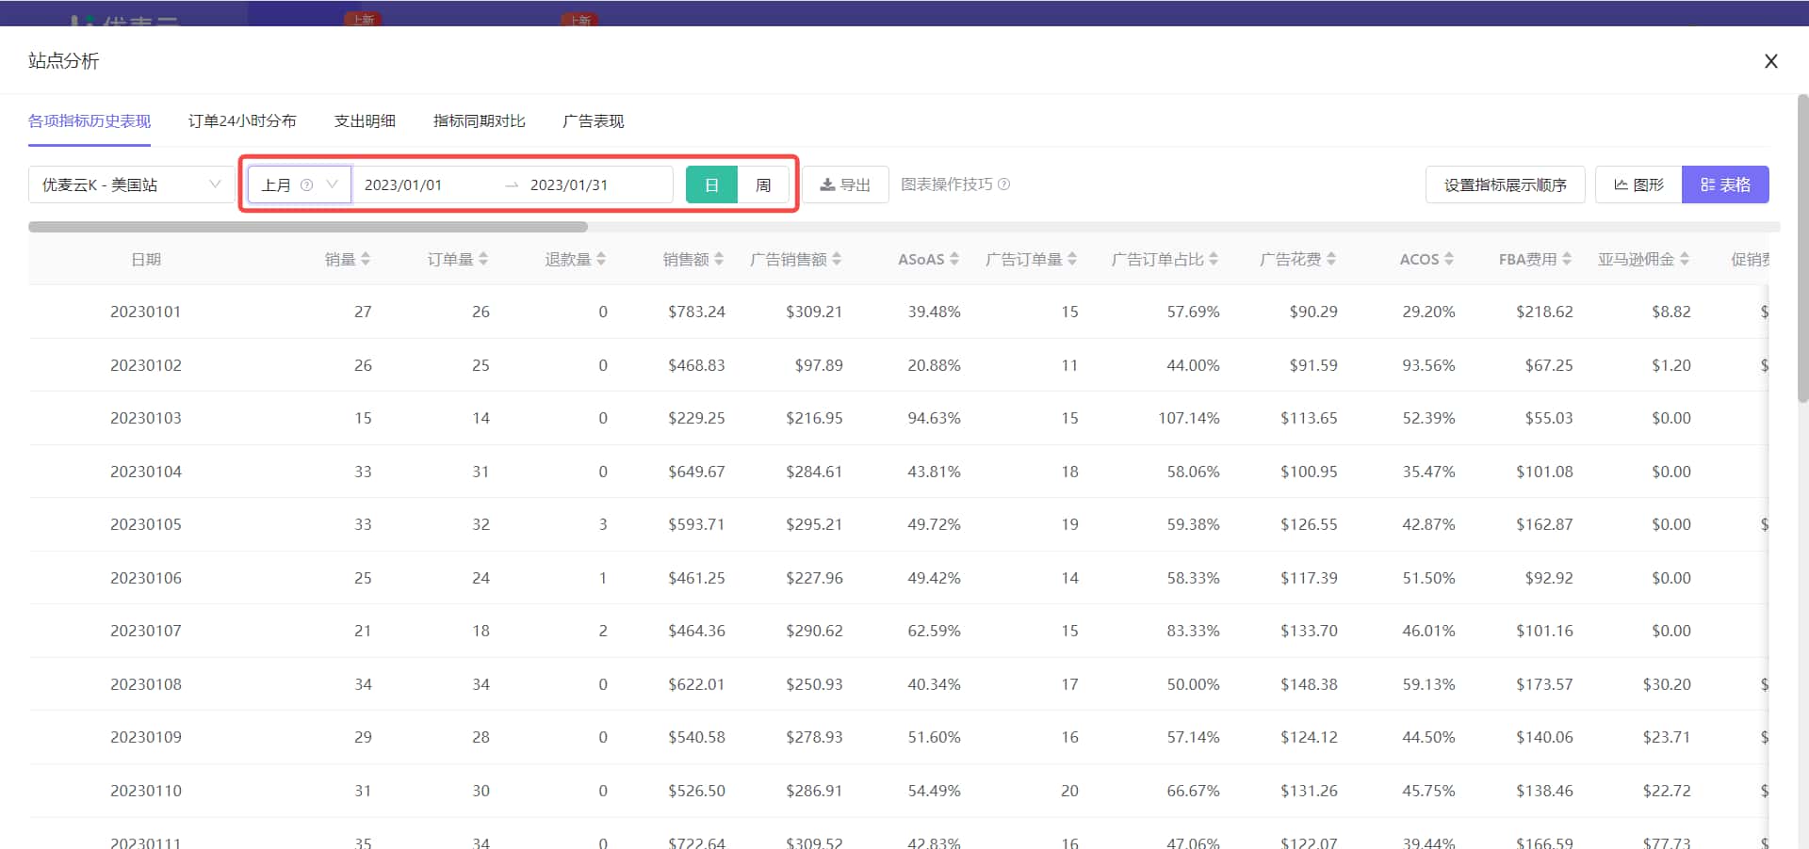Switch to 表格 table view
The width and height of the screenshot is (1809, 849).
tap(1725, 184)
